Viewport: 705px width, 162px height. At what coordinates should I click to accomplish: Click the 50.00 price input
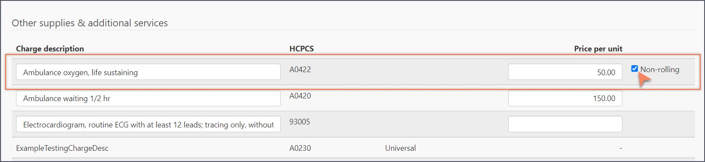(x=565, y=72)
